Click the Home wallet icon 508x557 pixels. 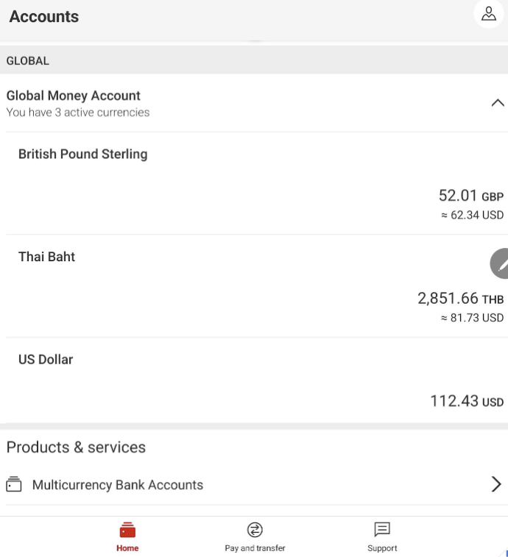click(127, 530)
